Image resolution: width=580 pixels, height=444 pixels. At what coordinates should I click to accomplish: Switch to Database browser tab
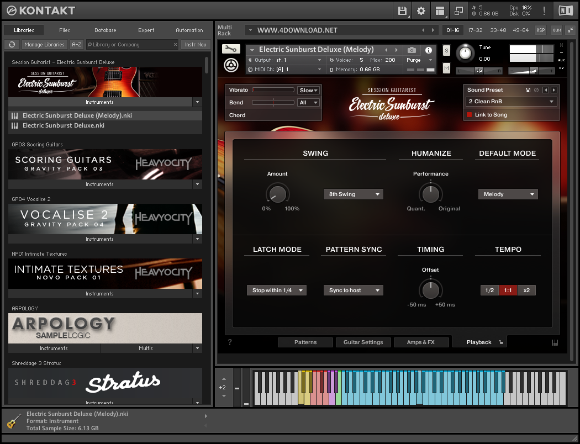click(106, 30)
